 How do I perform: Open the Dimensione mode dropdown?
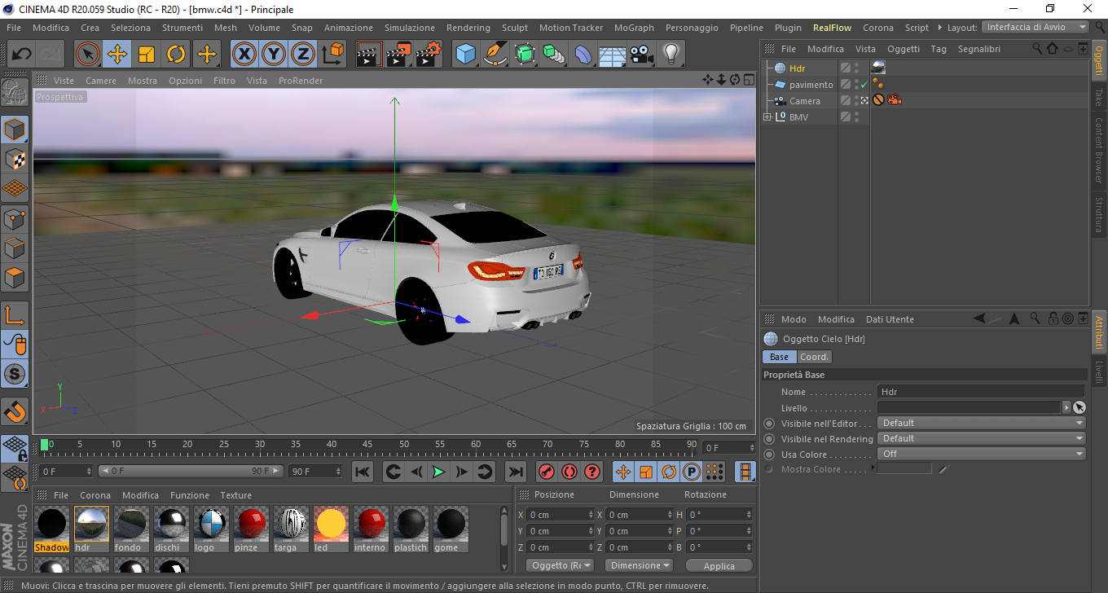(x=640, y=565)
